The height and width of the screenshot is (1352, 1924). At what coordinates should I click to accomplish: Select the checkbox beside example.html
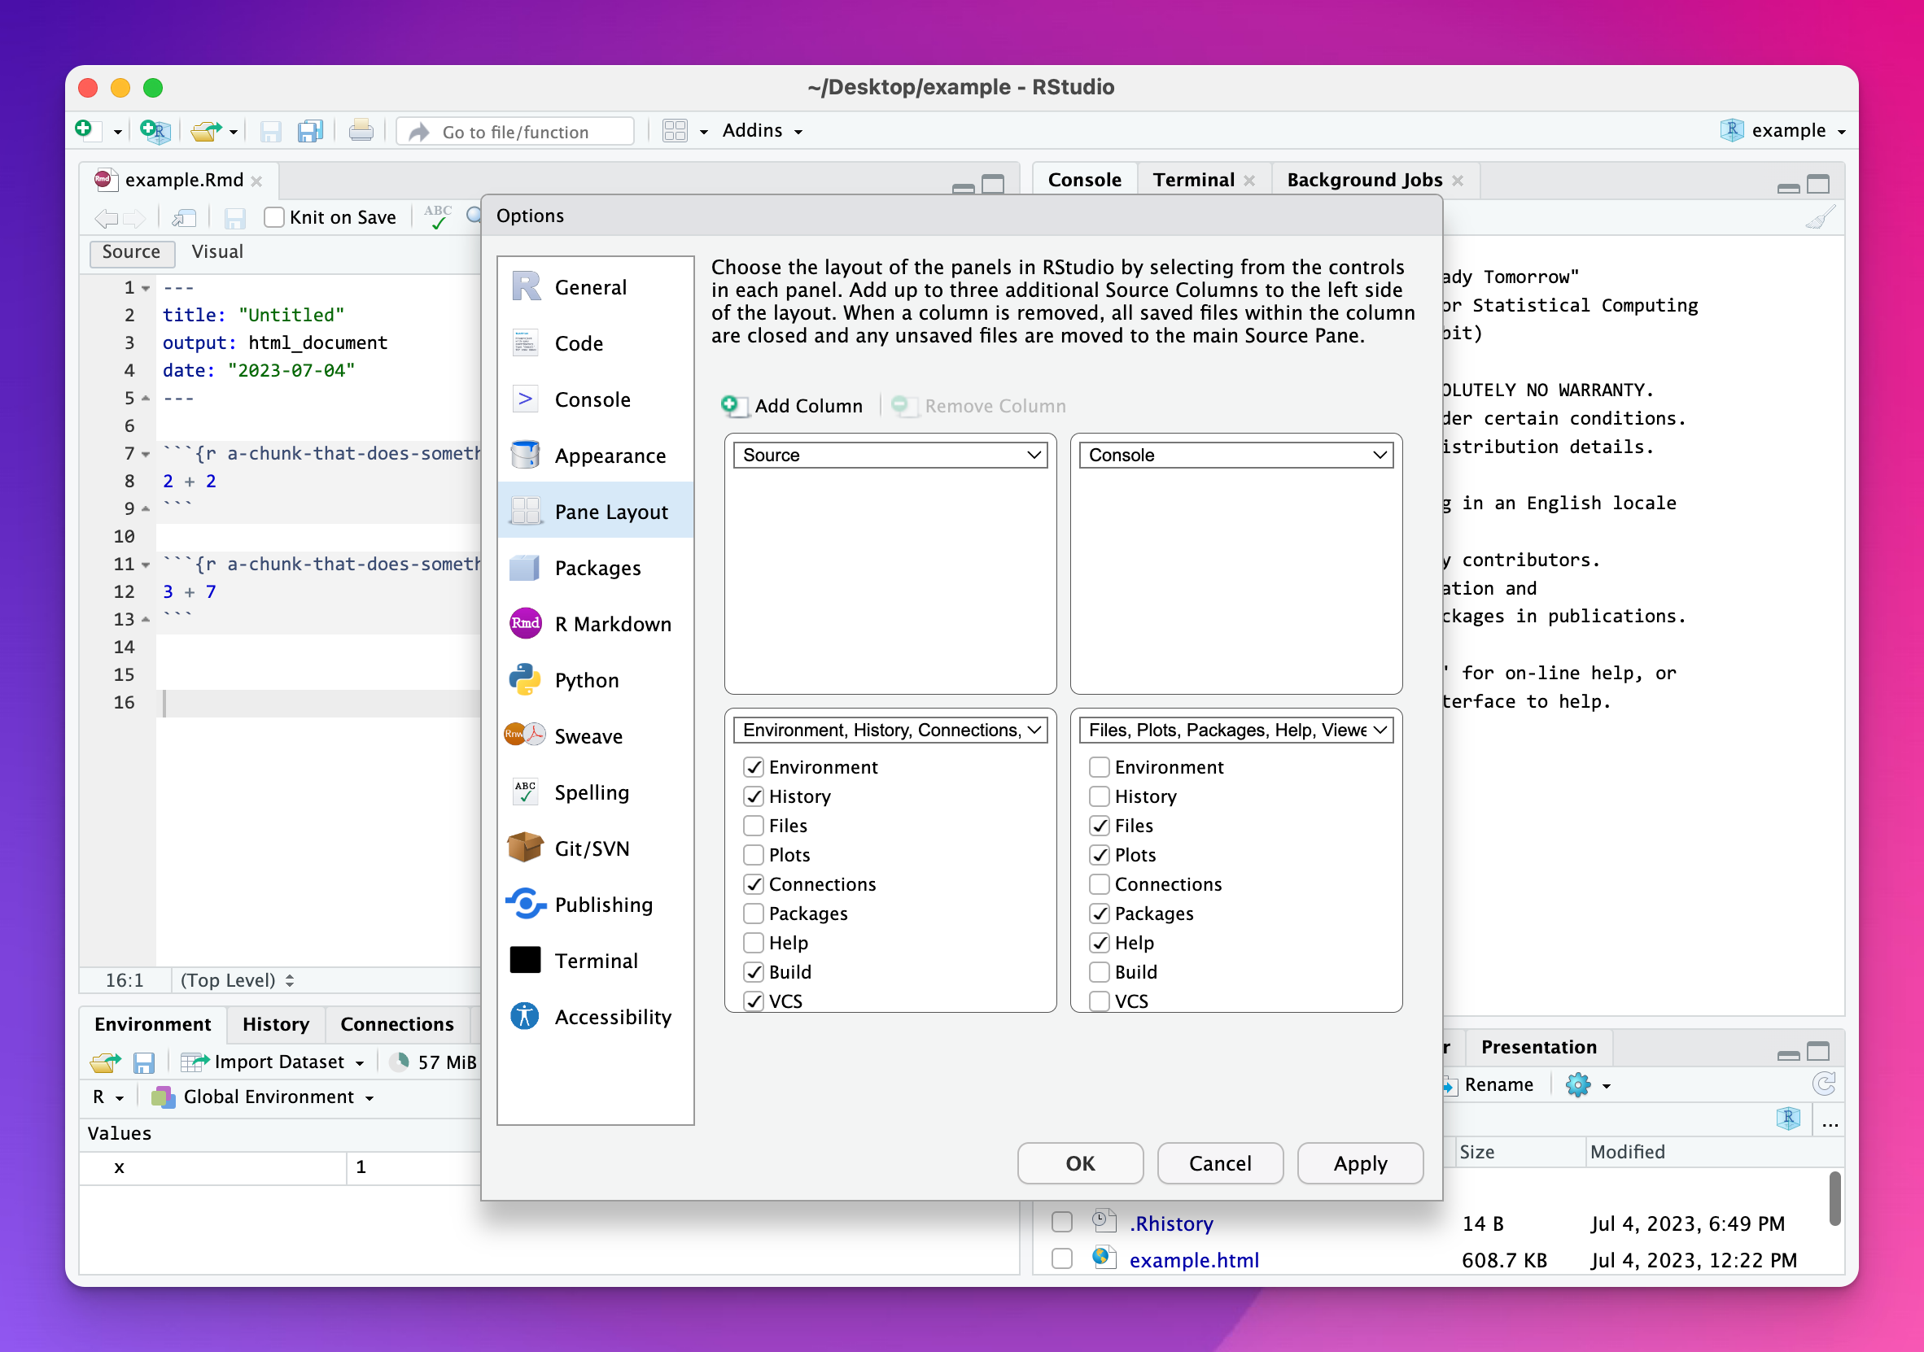[x=1062, y=1259]
